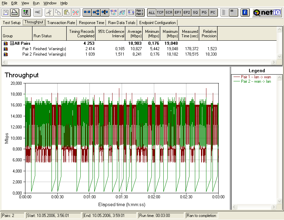This screenshot has height=220, width=284.
Task: Open the blue info help icon
Action: [x=245, y=13]
